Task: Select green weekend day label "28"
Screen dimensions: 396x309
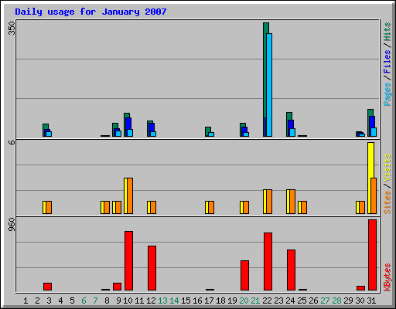Action: point(336,301)
